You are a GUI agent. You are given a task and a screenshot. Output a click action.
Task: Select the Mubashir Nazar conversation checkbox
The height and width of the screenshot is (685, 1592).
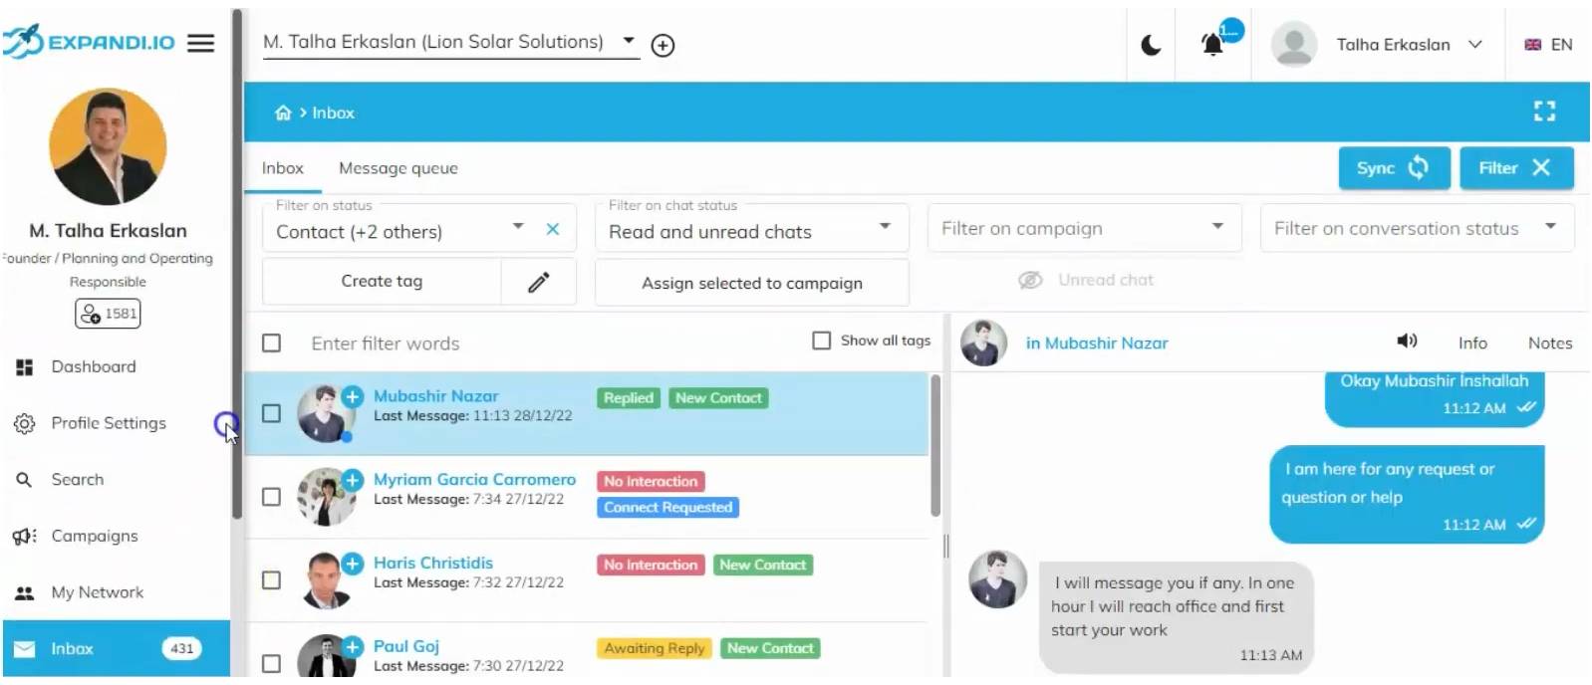pyautogui.click(x=271, y=411)
